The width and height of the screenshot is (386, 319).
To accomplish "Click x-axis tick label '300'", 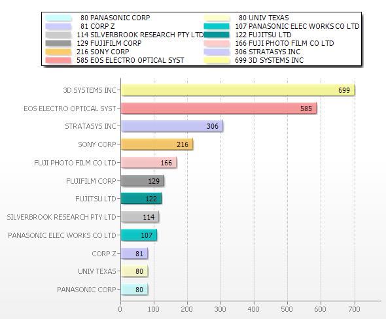I will [x=220, y=309].
